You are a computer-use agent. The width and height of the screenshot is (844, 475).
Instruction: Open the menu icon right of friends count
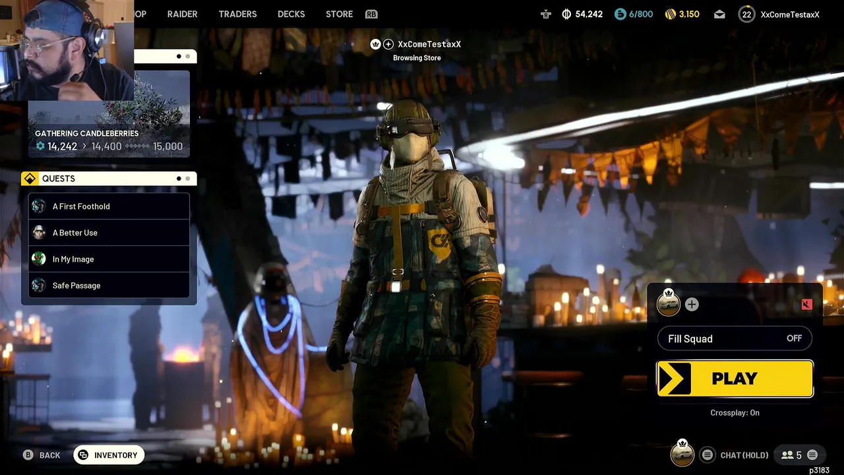click(812, 455)
